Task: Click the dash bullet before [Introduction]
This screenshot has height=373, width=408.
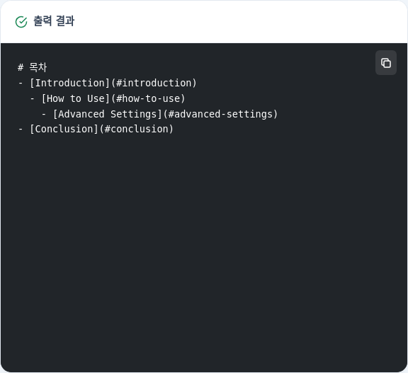Action: pos(21,84)
